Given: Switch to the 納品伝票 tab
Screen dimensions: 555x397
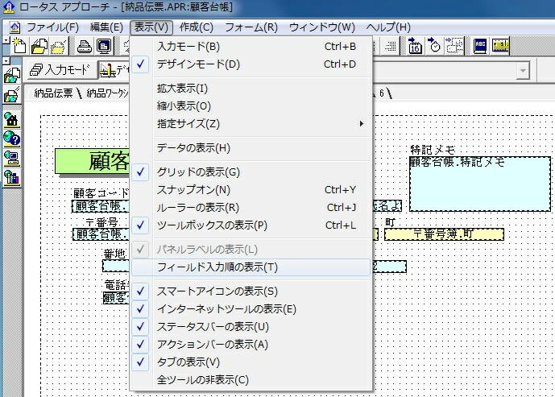Looking at the screenshot, I should [x=53, y=93].
